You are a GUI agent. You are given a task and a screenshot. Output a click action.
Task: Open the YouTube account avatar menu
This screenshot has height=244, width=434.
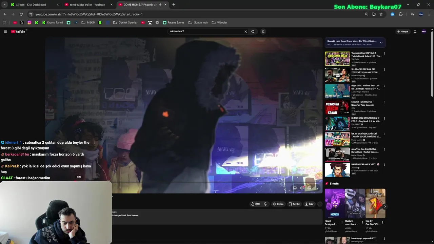tap(423, 32)
